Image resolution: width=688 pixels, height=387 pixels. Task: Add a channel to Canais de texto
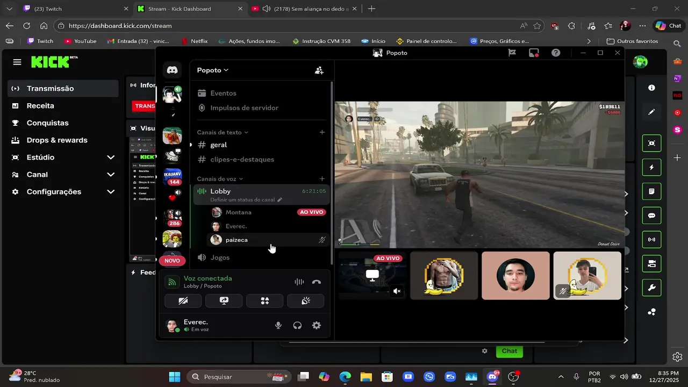click(x=322, y=132)
